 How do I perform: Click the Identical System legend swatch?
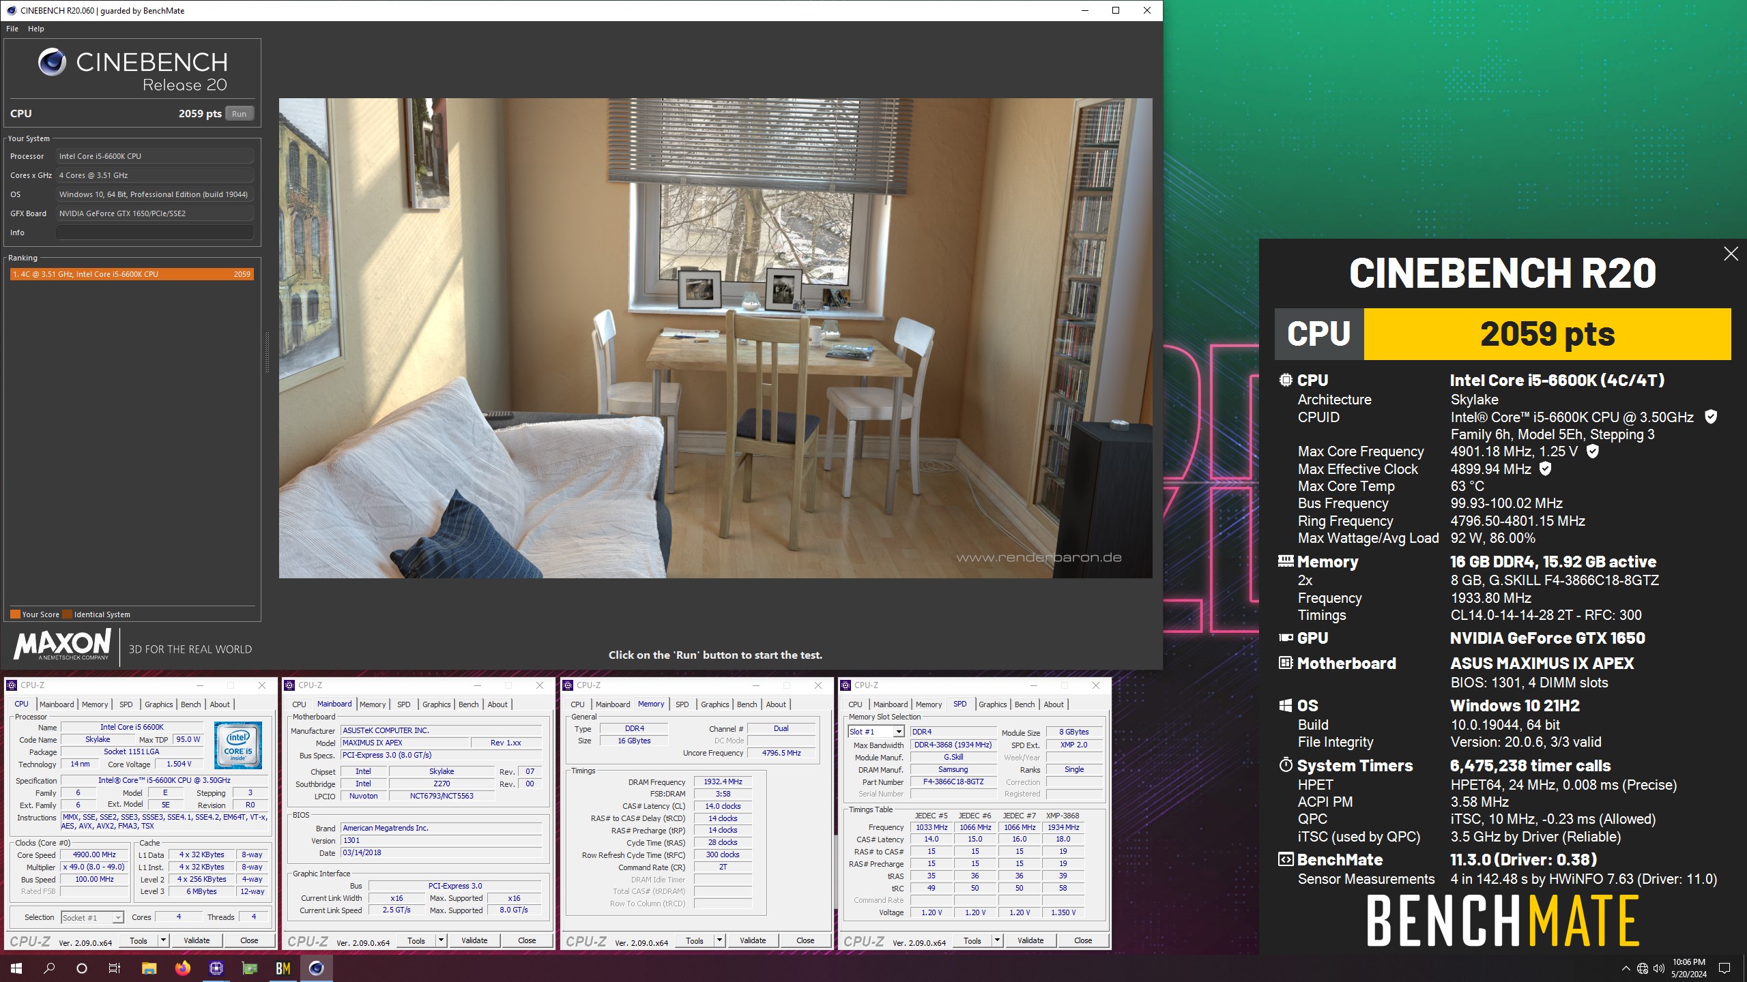coord(67,614)
